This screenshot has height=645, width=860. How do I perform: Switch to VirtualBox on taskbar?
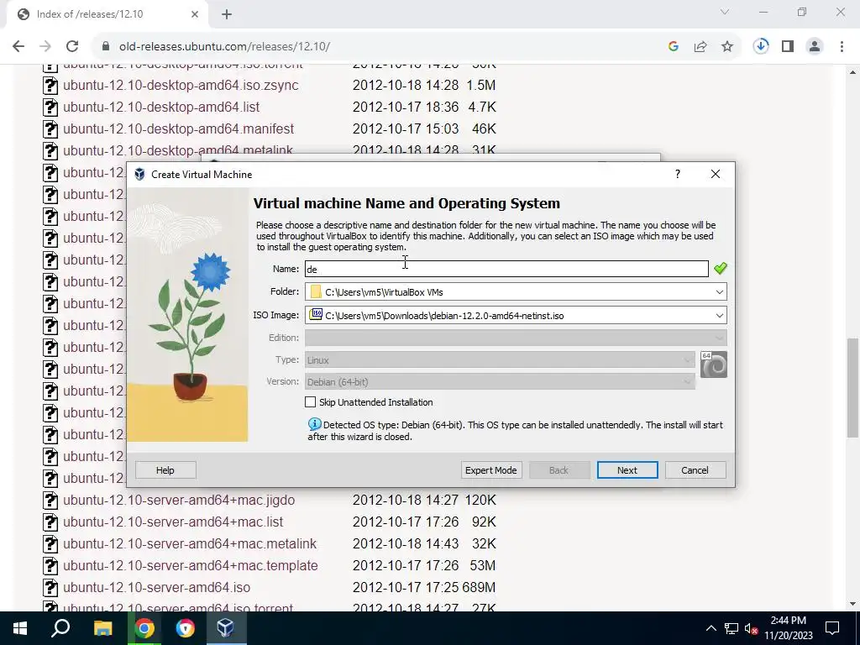pos(226,628)
